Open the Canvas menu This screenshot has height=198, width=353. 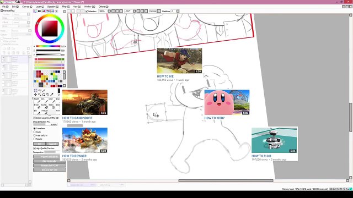pos(27,7)
